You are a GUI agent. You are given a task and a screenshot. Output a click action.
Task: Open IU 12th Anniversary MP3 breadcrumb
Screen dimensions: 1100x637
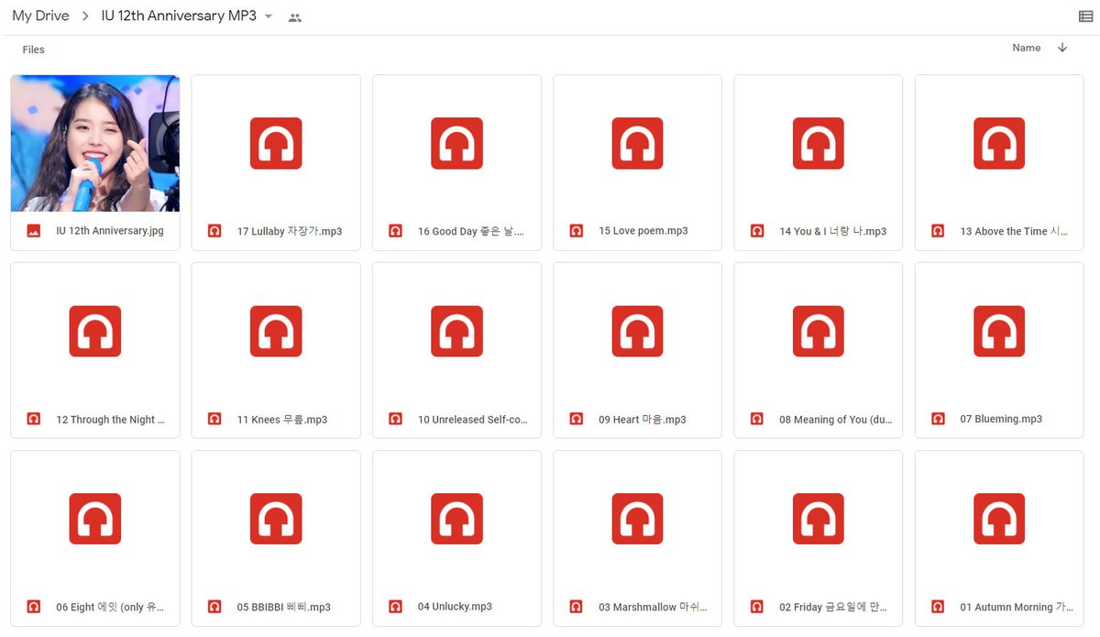(x=179, y=16)
